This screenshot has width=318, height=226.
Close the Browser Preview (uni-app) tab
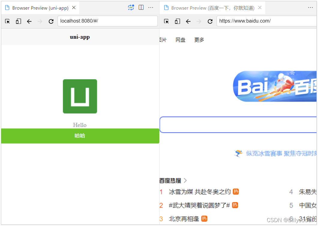pyautogui.click(x=74, y=8)
